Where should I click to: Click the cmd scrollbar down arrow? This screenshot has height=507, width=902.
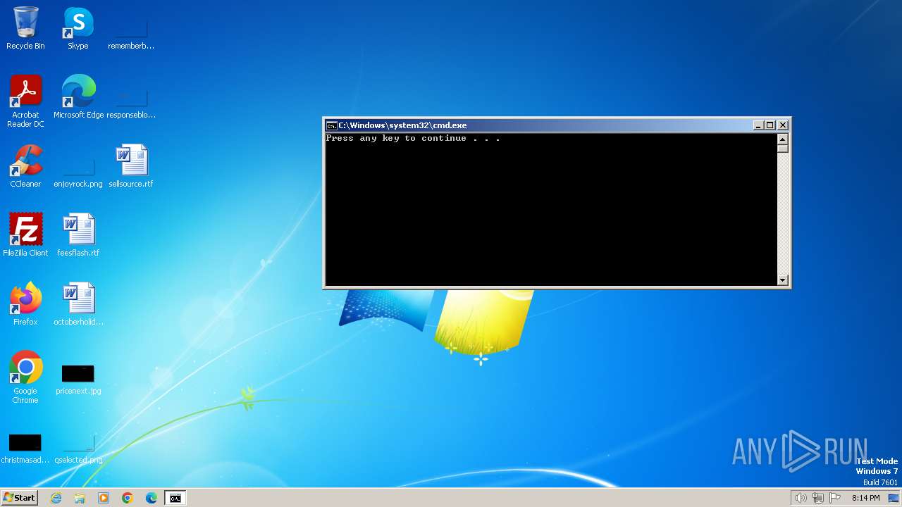tap(782, 280)
